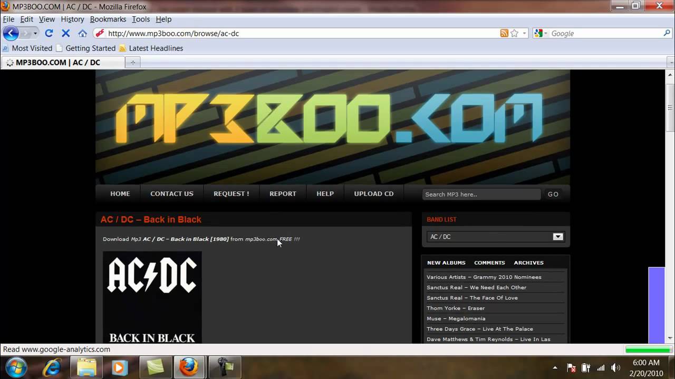Open the File menu

(x=8, y=19)
